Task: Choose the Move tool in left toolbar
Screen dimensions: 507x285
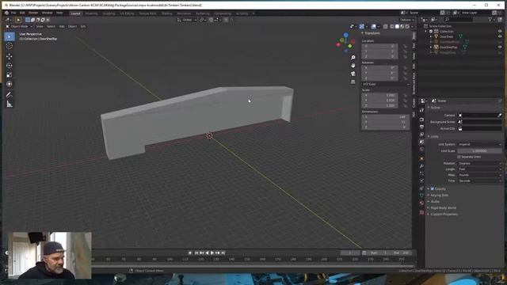Action: pyautogui.click(x=9, y=56)
